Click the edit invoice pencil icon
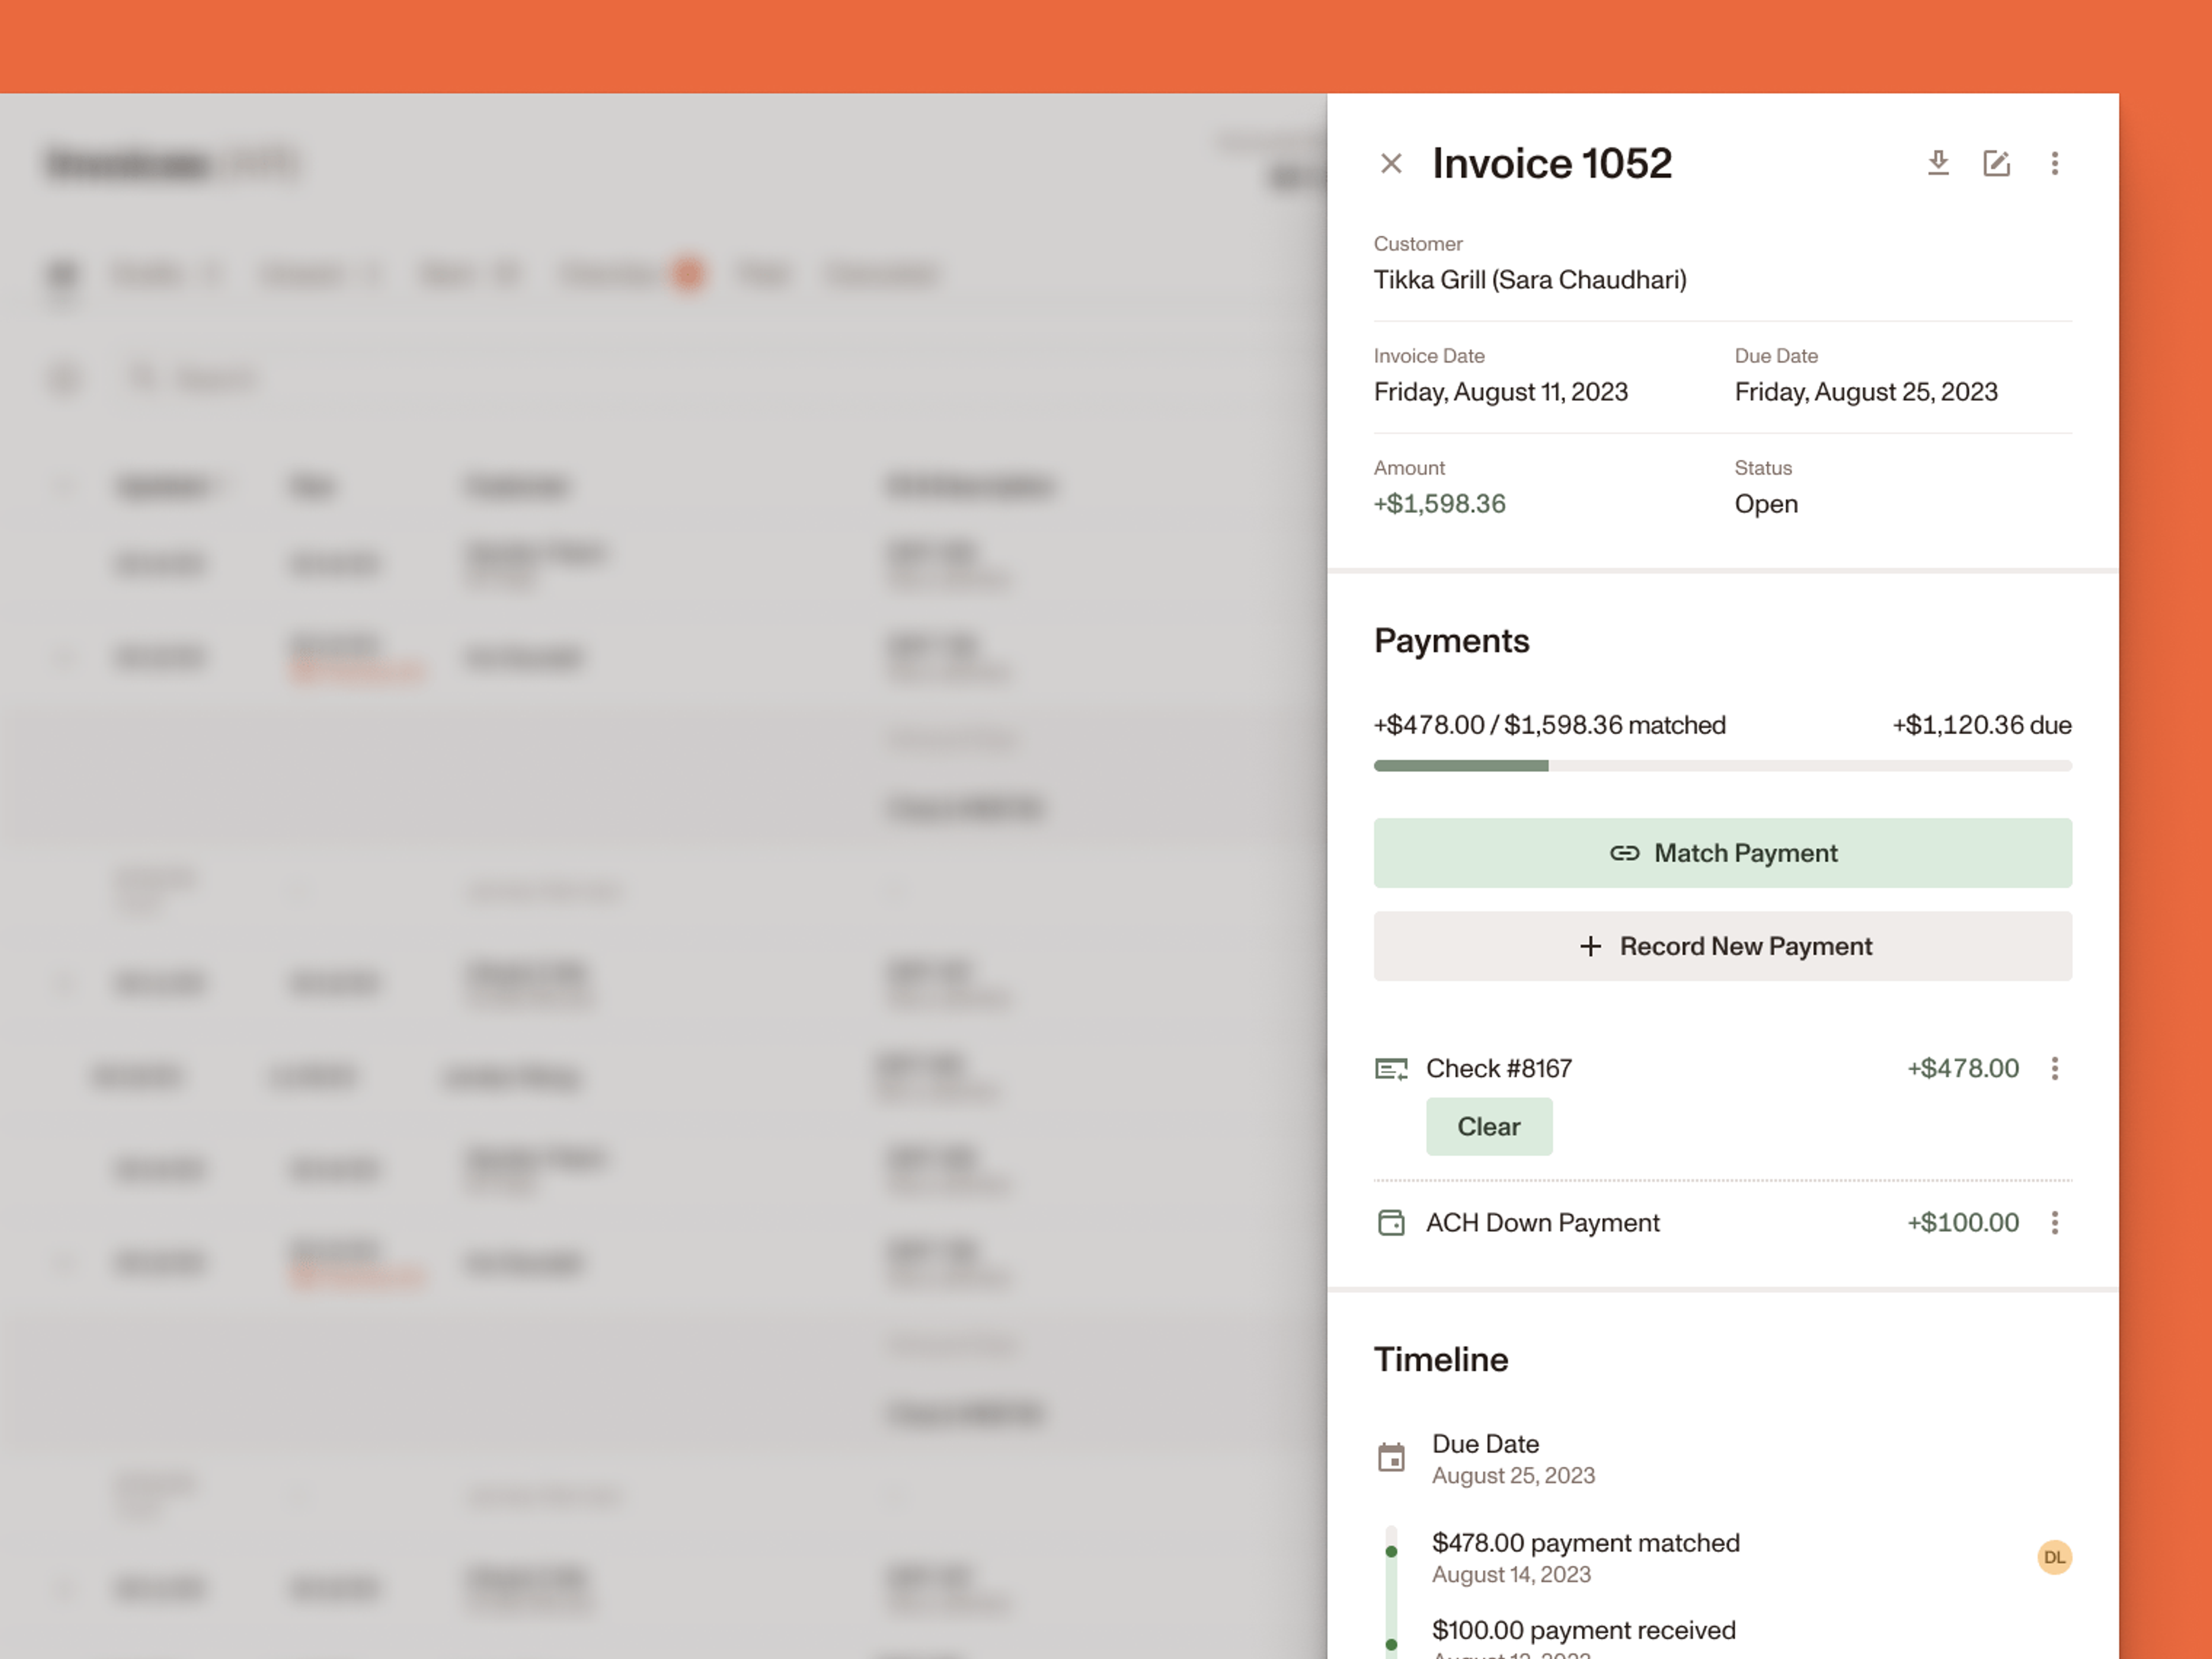The image size is (2212, 1659). tap(1996, 163)
